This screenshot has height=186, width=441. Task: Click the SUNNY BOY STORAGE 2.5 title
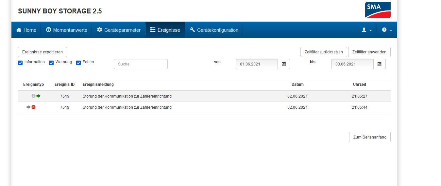point(60,11)
